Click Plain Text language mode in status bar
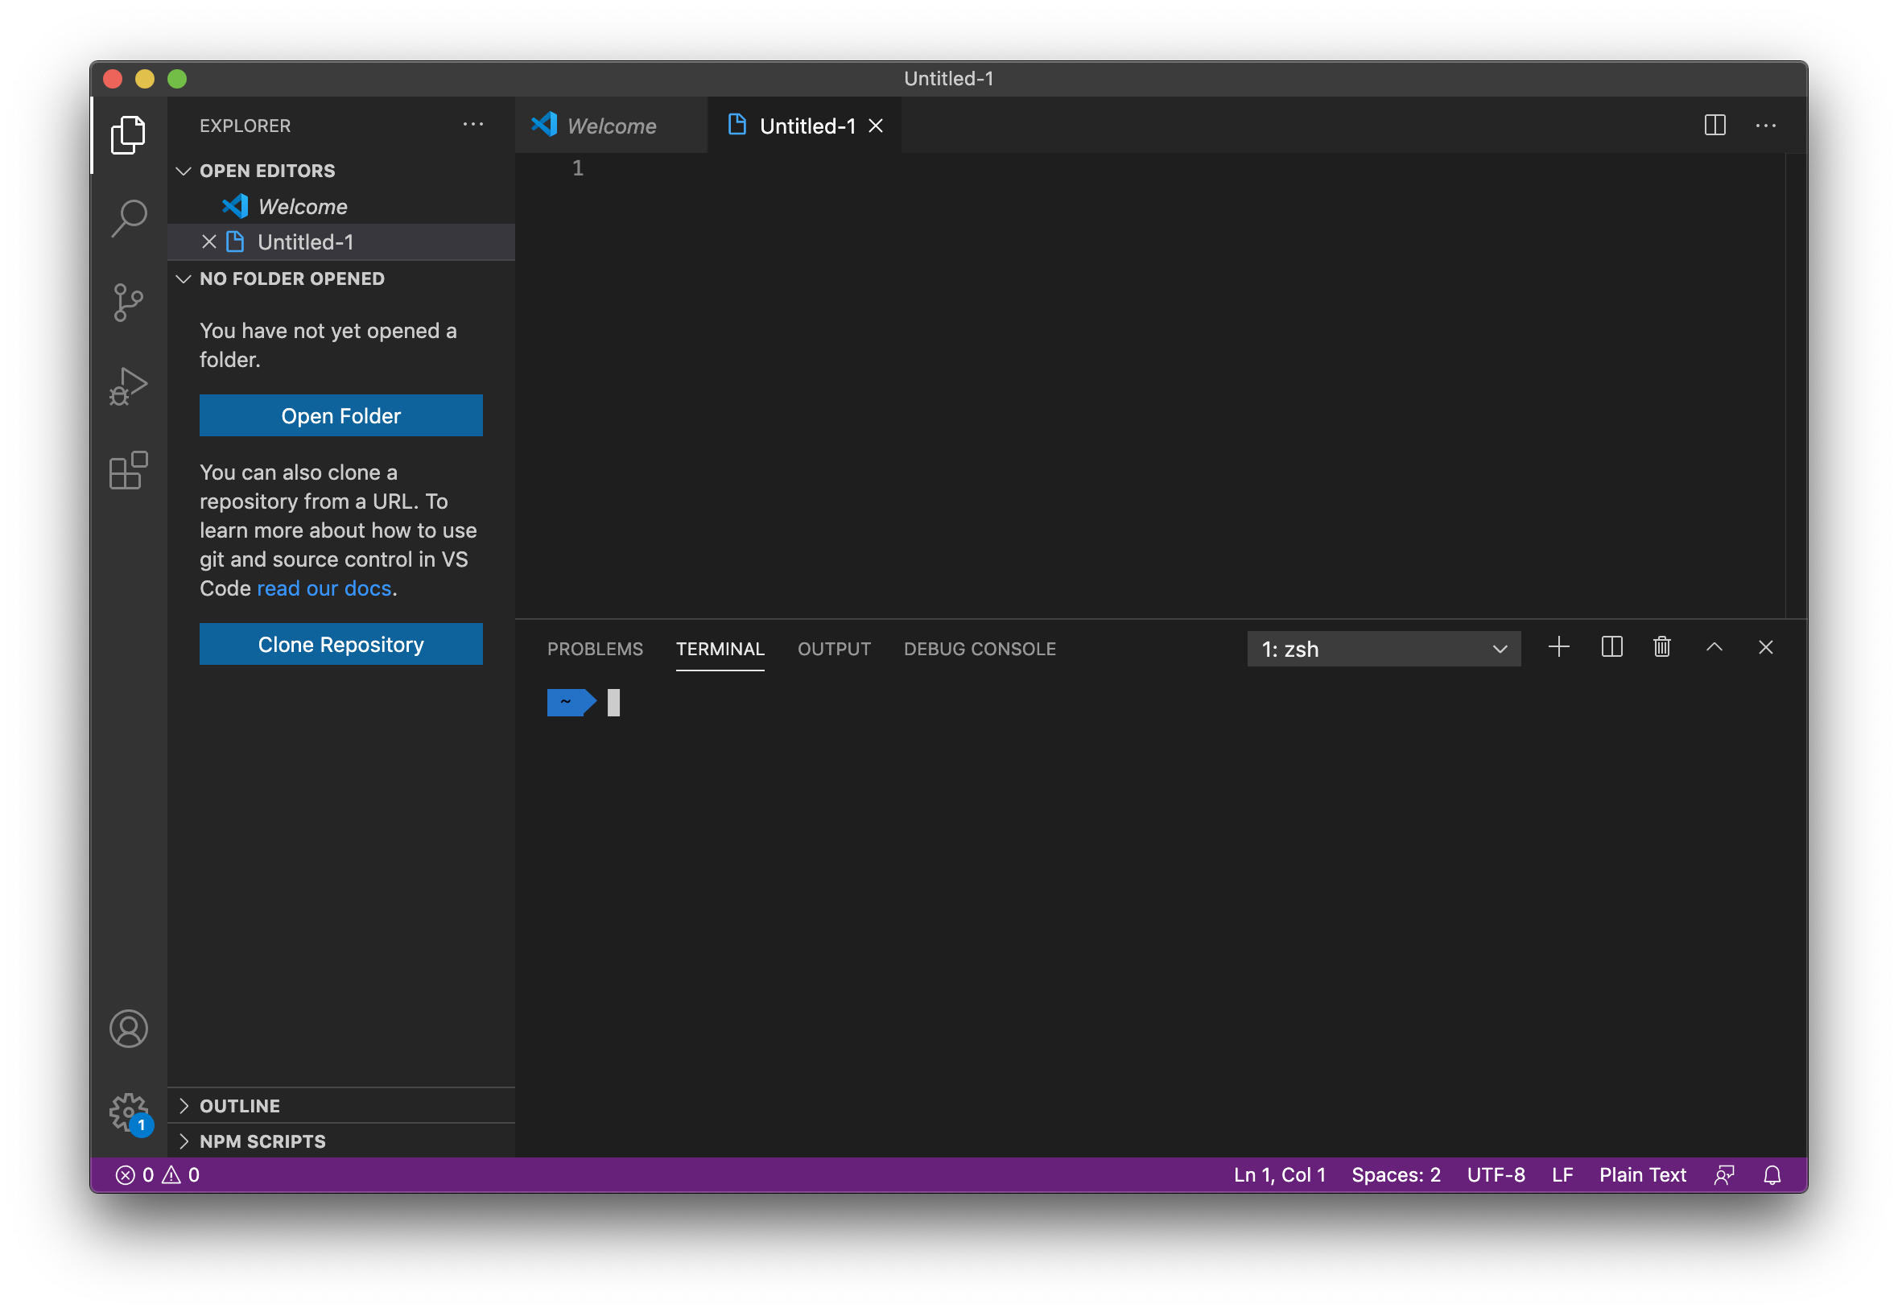The image size is (1898, 1312). click(1641, 1175)
